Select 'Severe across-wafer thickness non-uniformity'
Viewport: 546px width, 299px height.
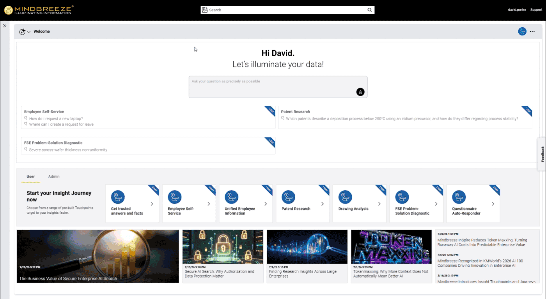point(68,149)
